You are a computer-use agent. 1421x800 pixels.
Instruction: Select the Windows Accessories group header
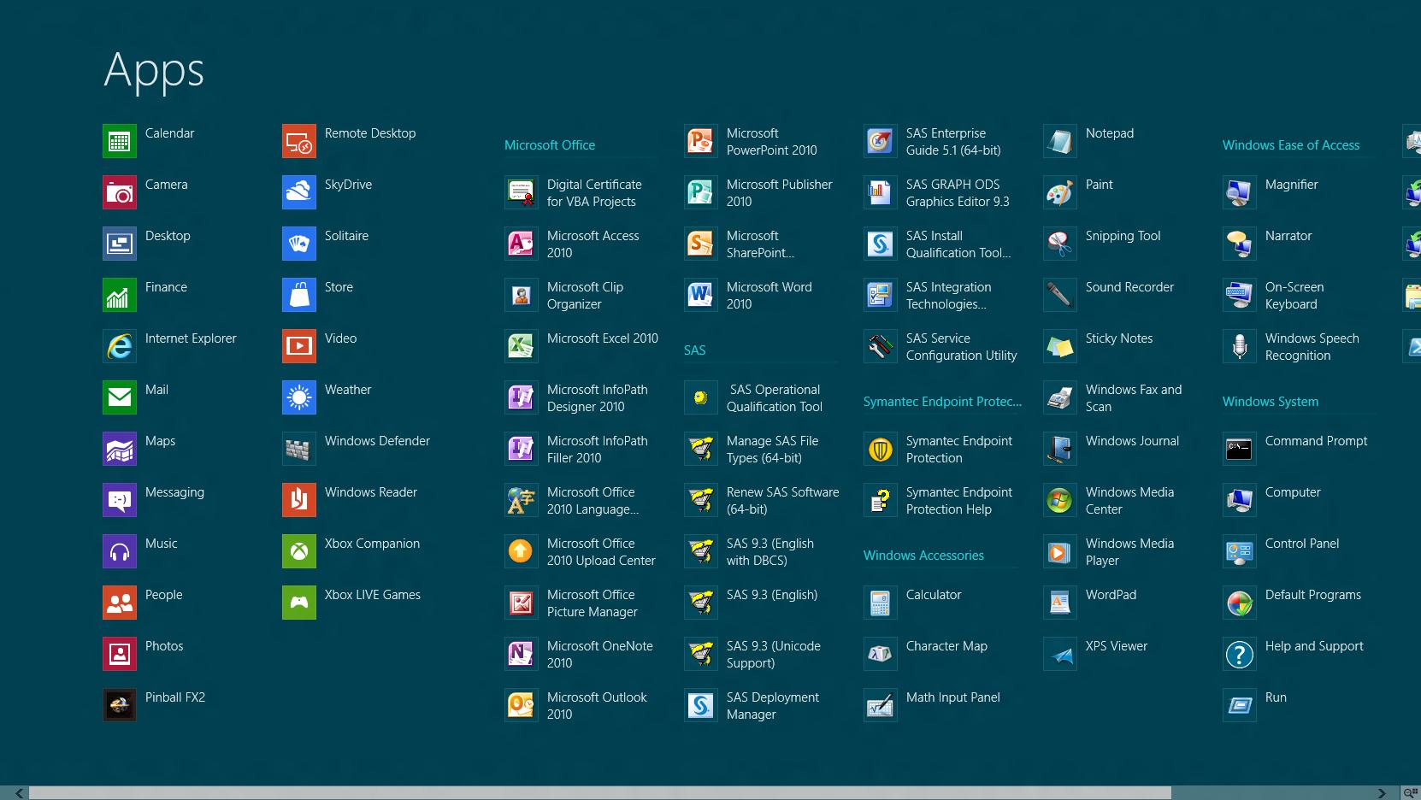click(923, 556)
